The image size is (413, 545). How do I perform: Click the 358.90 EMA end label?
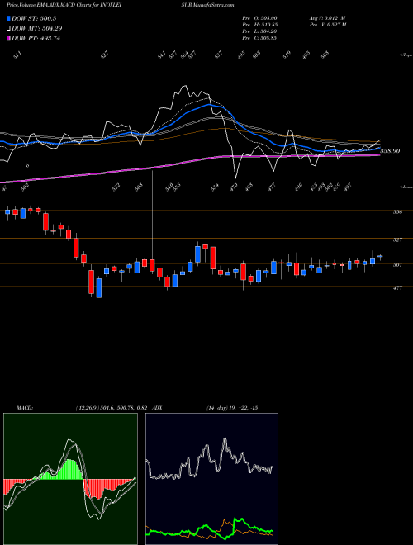[x=390, y=151]
